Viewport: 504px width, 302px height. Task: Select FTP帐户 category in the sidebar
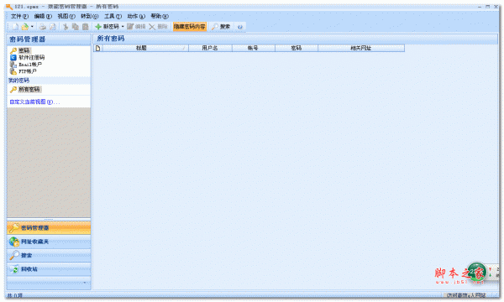tap(24, 71)
